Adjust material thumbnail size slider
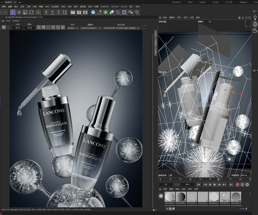The image size is (258, 215). (245, 209)
